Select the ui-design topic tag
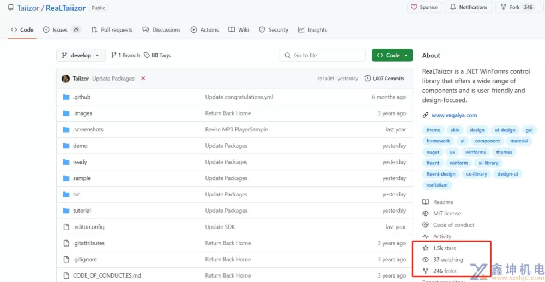 tap(505, 130)
